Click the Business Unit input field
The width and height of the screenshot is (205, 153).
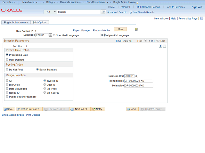tap(129, 76)
